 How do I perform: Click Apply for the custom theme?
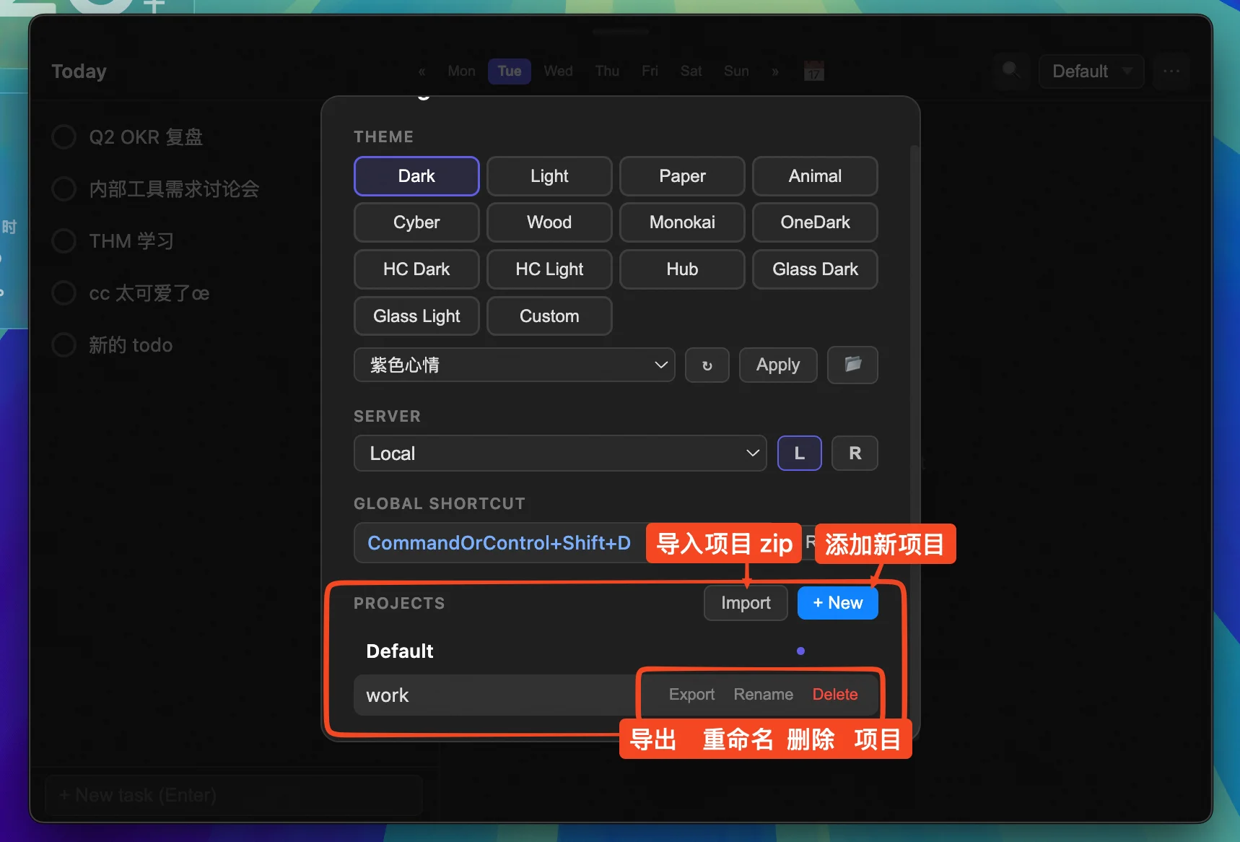click(778, 365)
